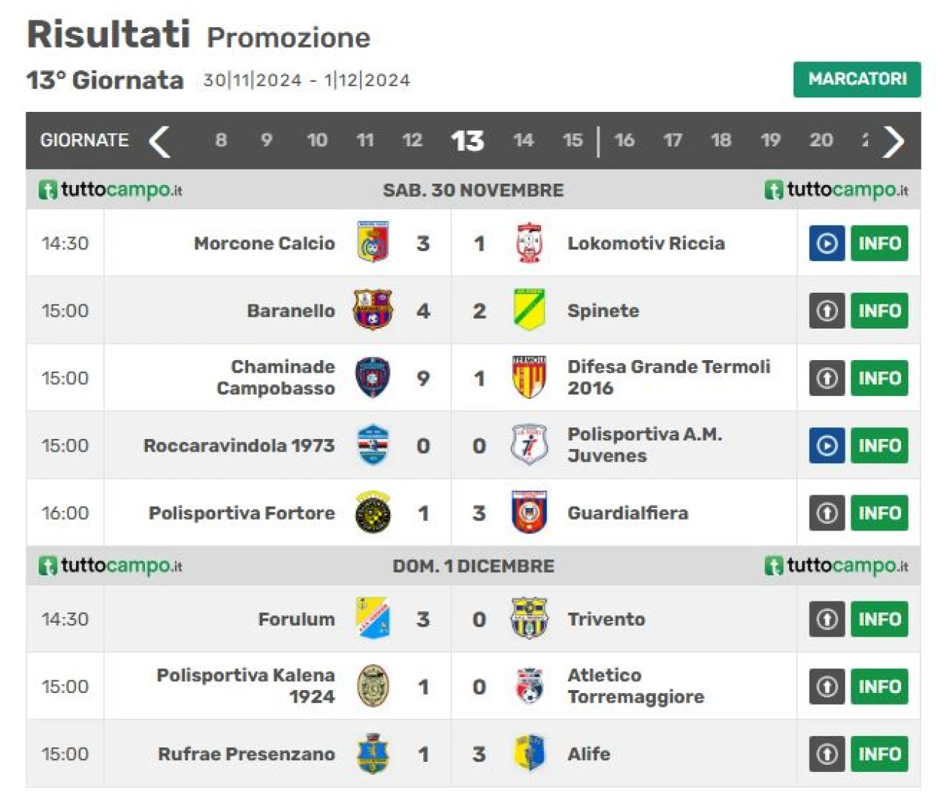This screenshot has height=802, width=937.
Task: Click Morcone Calcio team crest
Action: tap(373, 242)
